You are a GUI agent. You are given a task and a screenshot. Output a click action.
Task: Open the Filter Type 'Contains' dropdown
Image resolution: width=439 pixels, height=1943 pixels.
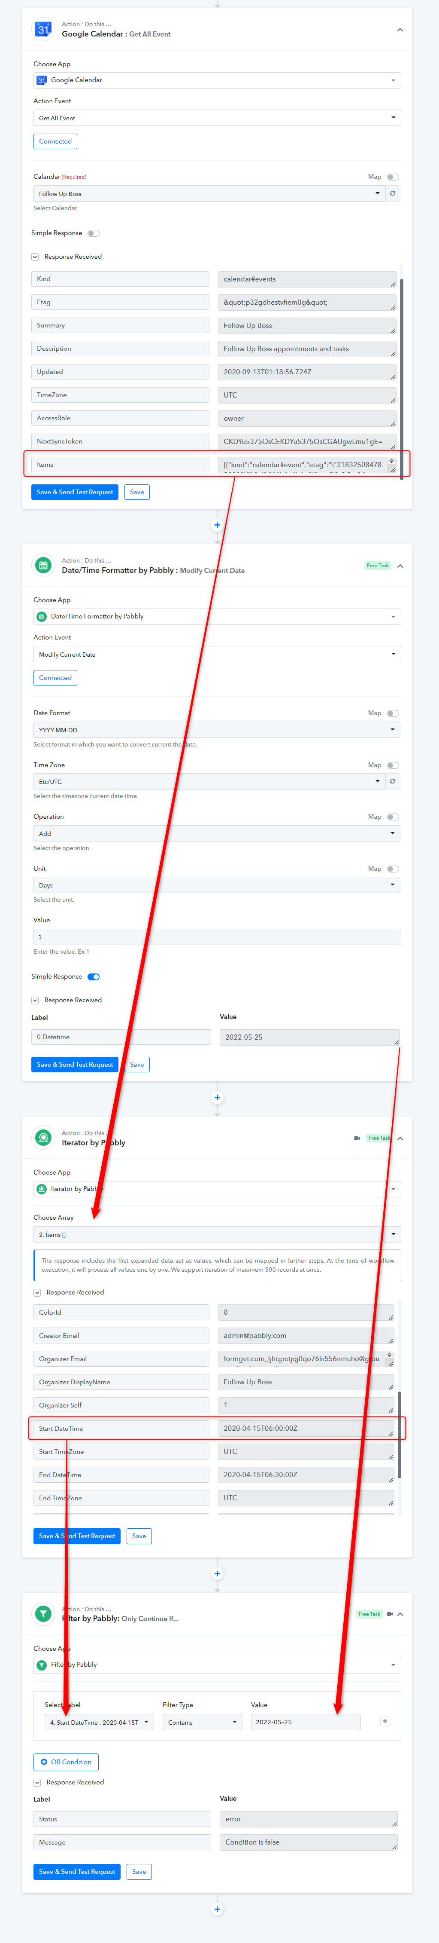[x=202, y=1722]
